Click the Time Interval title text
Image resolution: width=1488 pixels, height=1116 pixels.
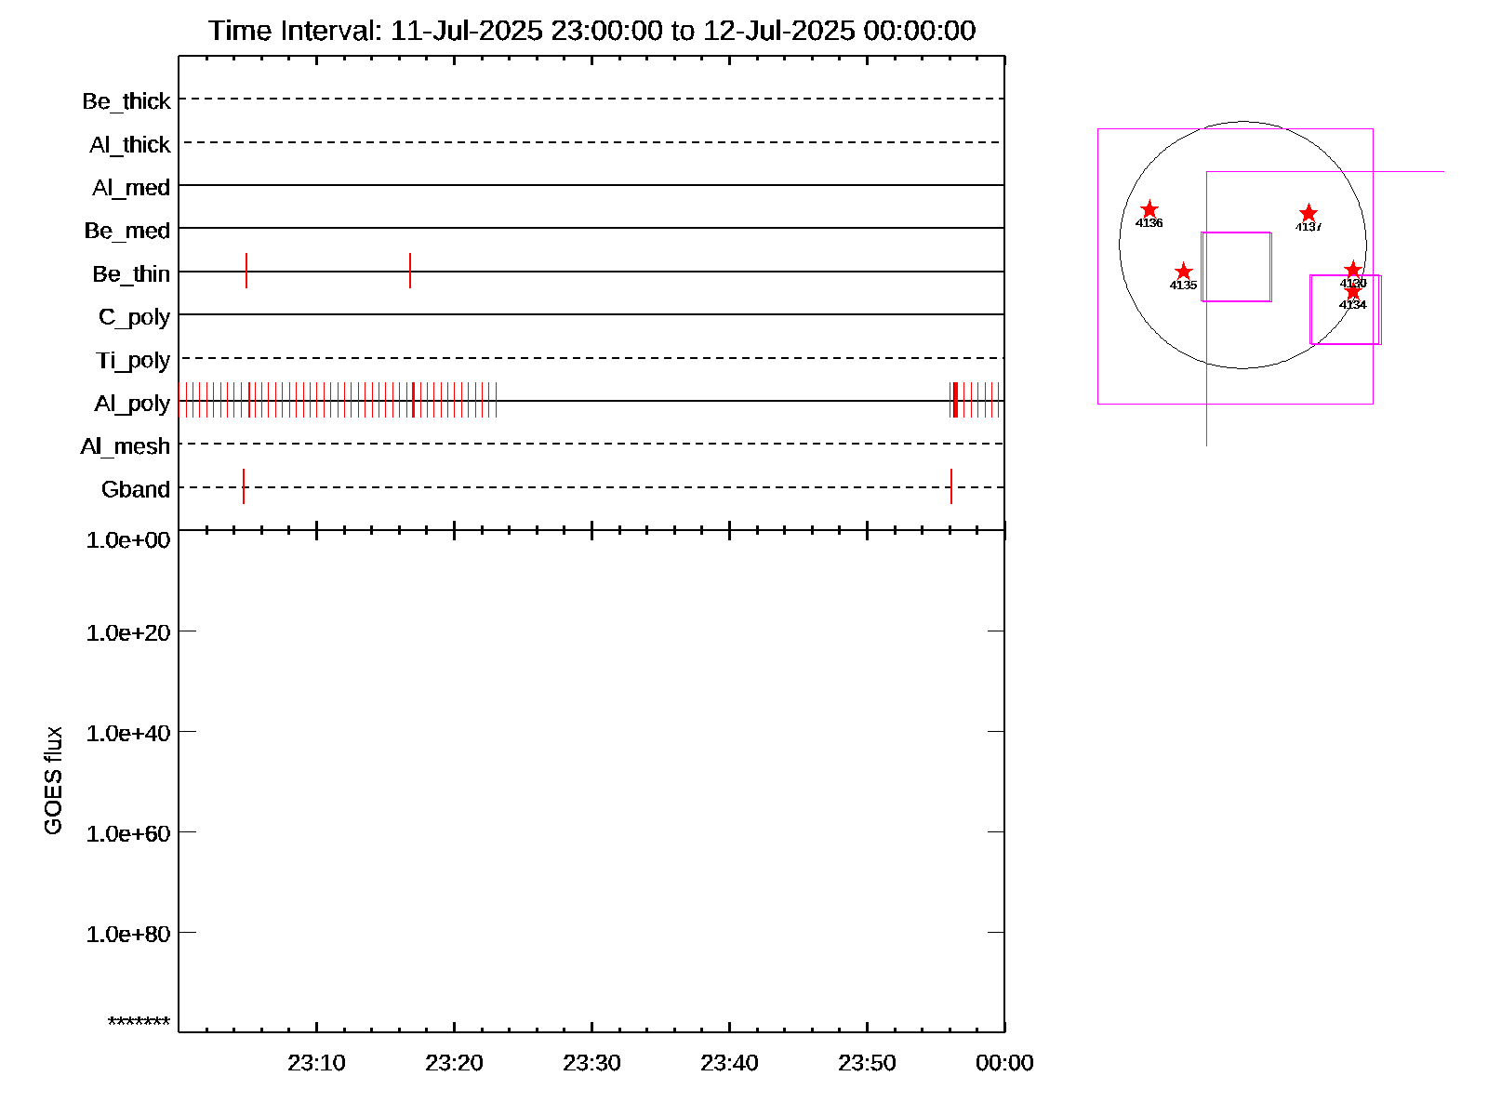coord(591,31)
